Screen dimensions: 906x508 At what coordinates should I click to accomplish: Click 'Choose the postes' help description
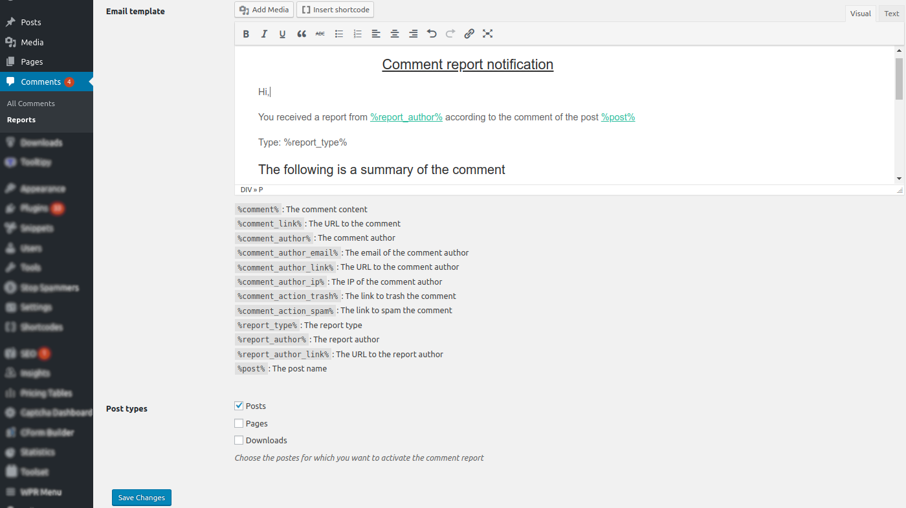point(359,458)
